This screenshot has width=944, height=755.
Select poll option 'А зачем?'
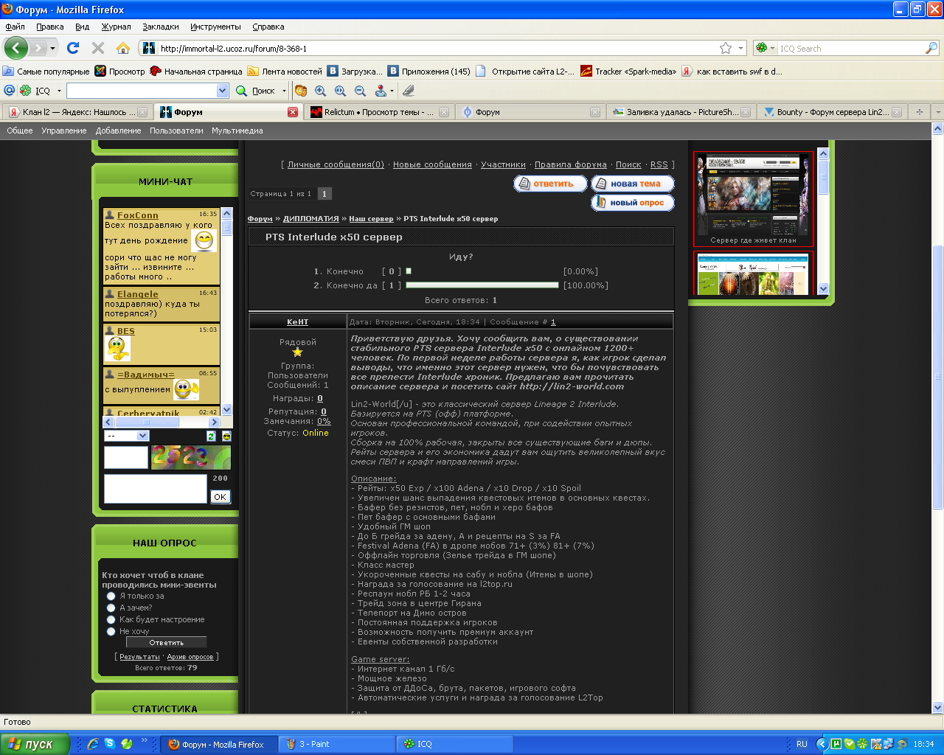[x=111, y=608]
